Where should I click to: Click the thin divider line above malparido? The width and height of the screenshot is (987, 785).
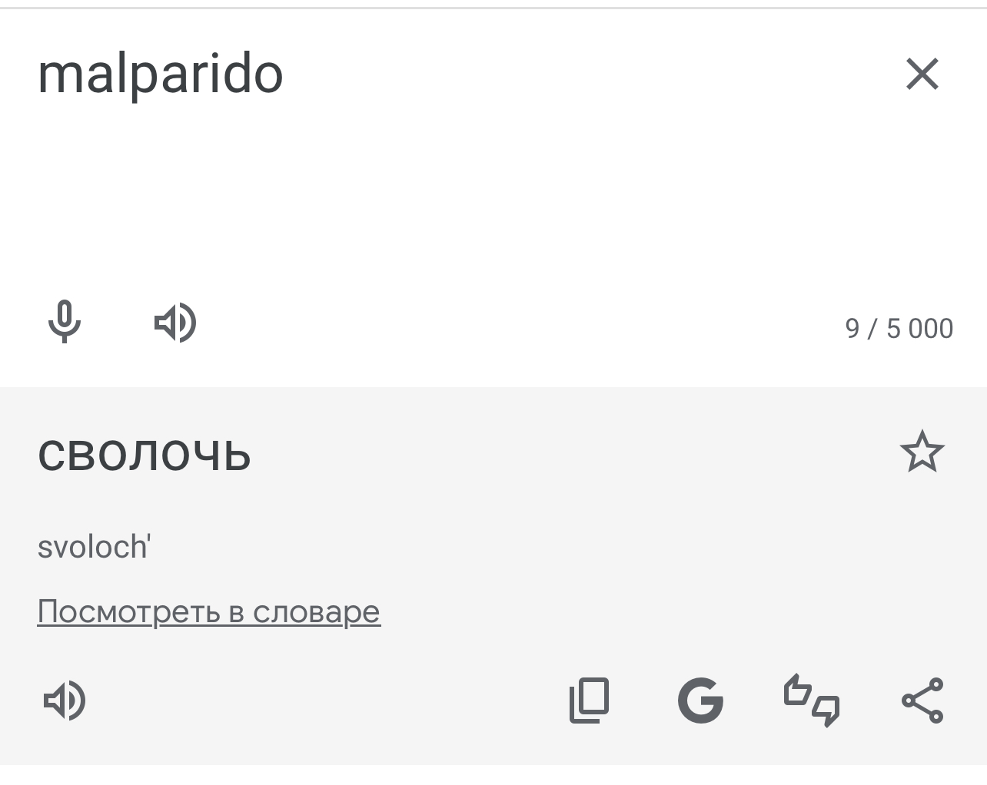coord(492,8)
